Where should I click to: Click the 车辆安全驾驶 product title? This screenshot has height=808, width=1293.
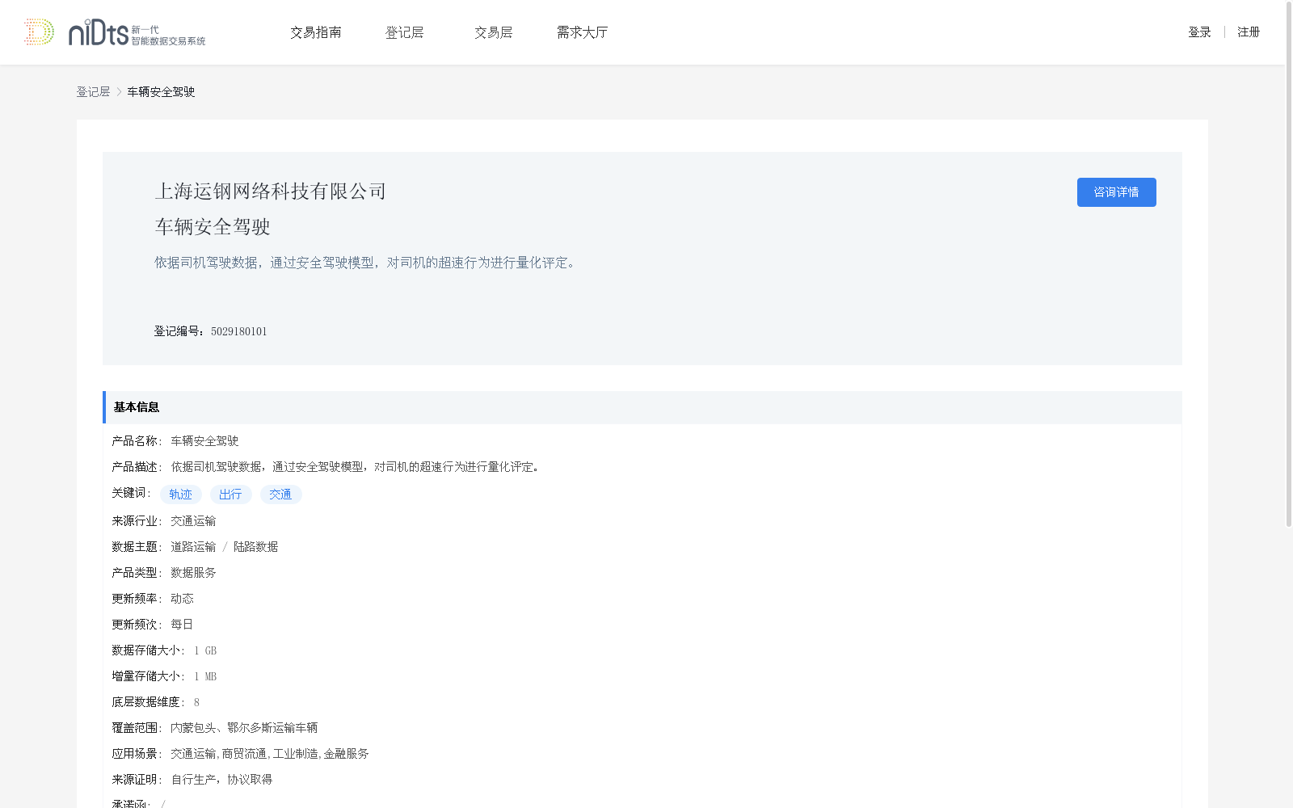[x=213, y=227]
